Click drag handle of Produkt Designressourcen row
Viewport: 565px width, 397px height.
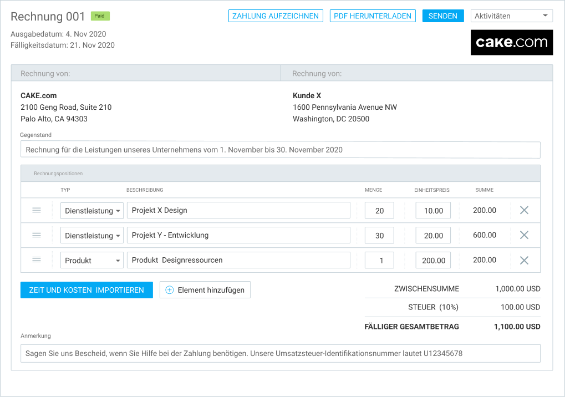(37, 259)
